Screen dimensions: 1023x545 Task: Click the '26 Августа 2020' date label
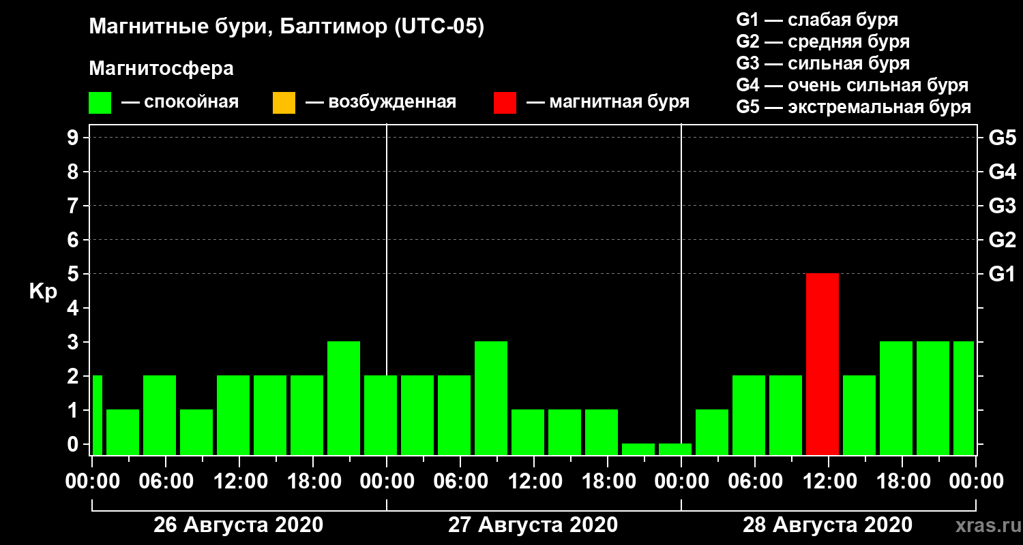pyautogui.click(x=238, y=525)
